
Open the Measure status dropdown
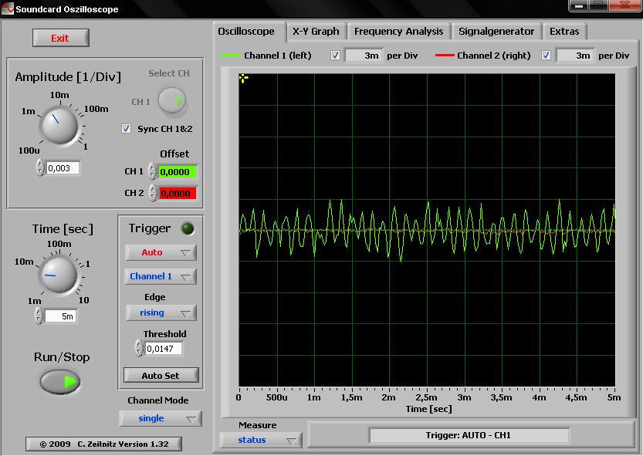pos(261,441)
